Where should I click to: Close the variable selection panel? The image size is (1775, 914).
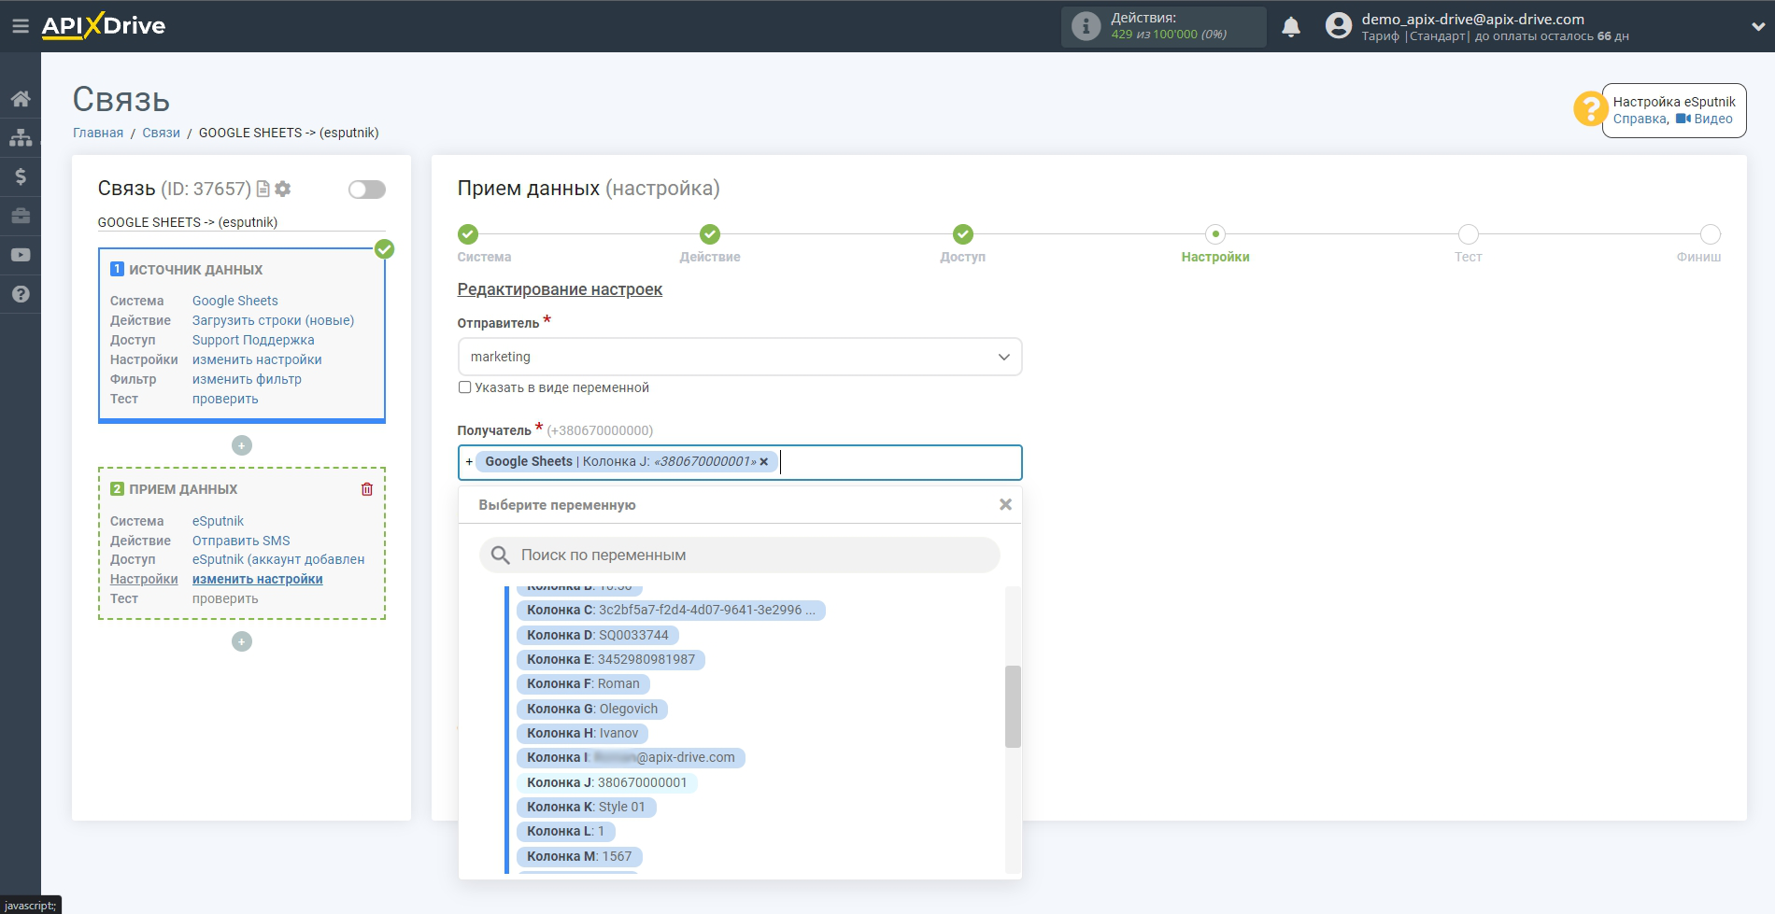[1005, 504]
